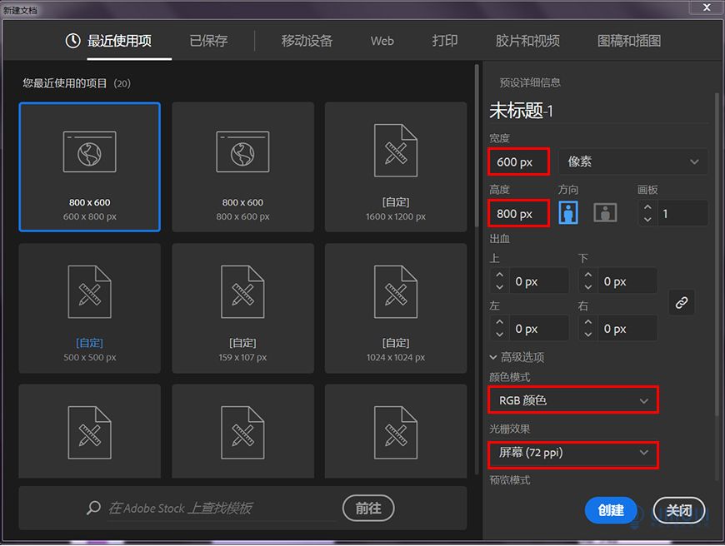This screenshot has height=546, width=725.
Task: Decrease the artboard count with down arrow
Action: (647, 220)
